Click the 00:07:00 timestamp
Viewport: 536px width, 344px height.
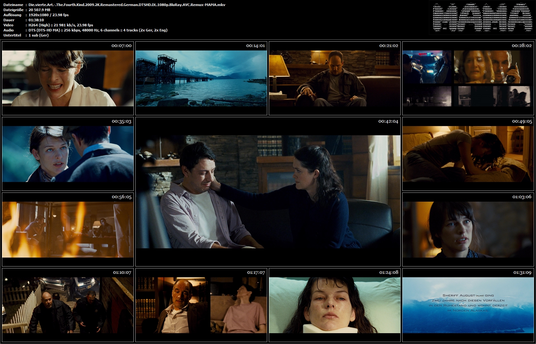121,46
